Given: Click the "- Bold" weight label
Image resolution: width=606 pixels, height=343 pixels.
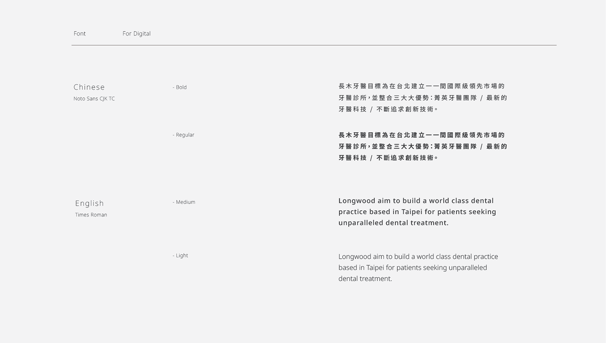Looking at the screenshot, I should (180, 87).
